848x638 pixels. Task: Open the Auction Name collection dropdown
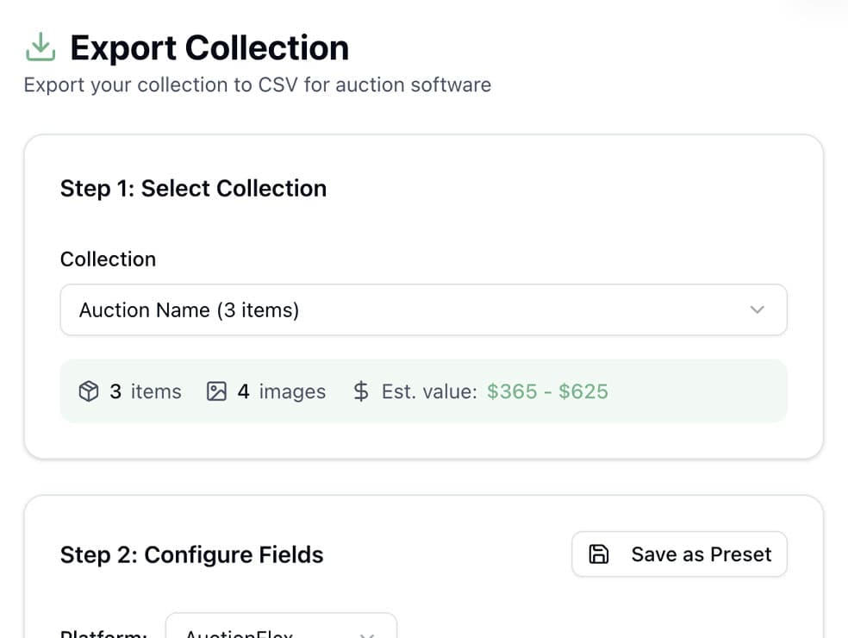(x=424, y=310)
